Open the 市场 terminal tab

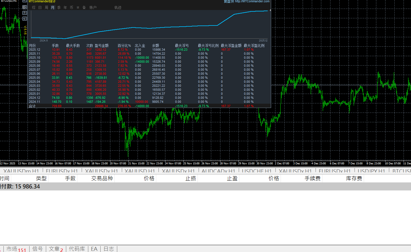[16, 249]
